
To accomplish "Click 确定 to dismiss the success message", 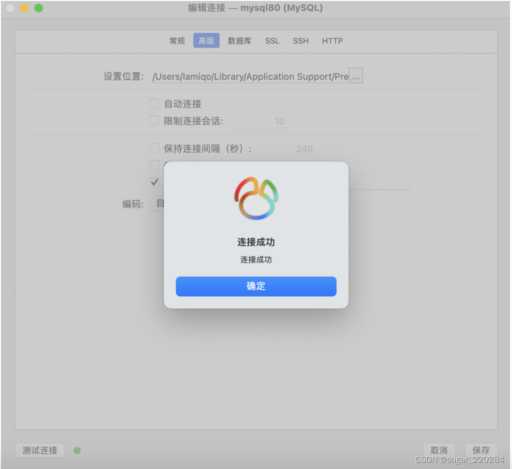I will pyautogui.click(x=256, y=286).
